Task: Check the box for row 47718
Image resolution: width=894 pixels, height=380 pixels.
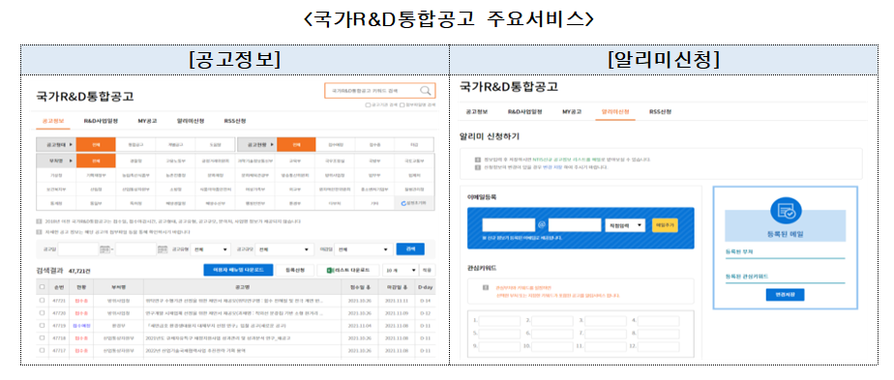Action: [x=42, y=337]
